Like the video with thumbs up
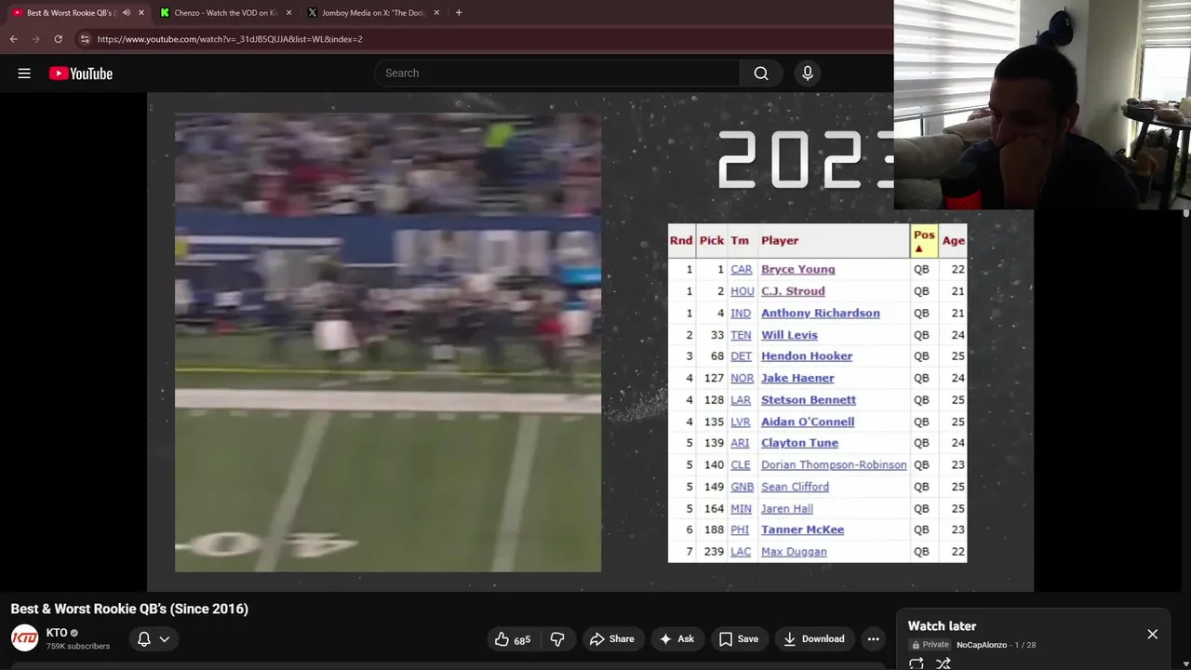 pyautogui.click(x=513, y=639)
